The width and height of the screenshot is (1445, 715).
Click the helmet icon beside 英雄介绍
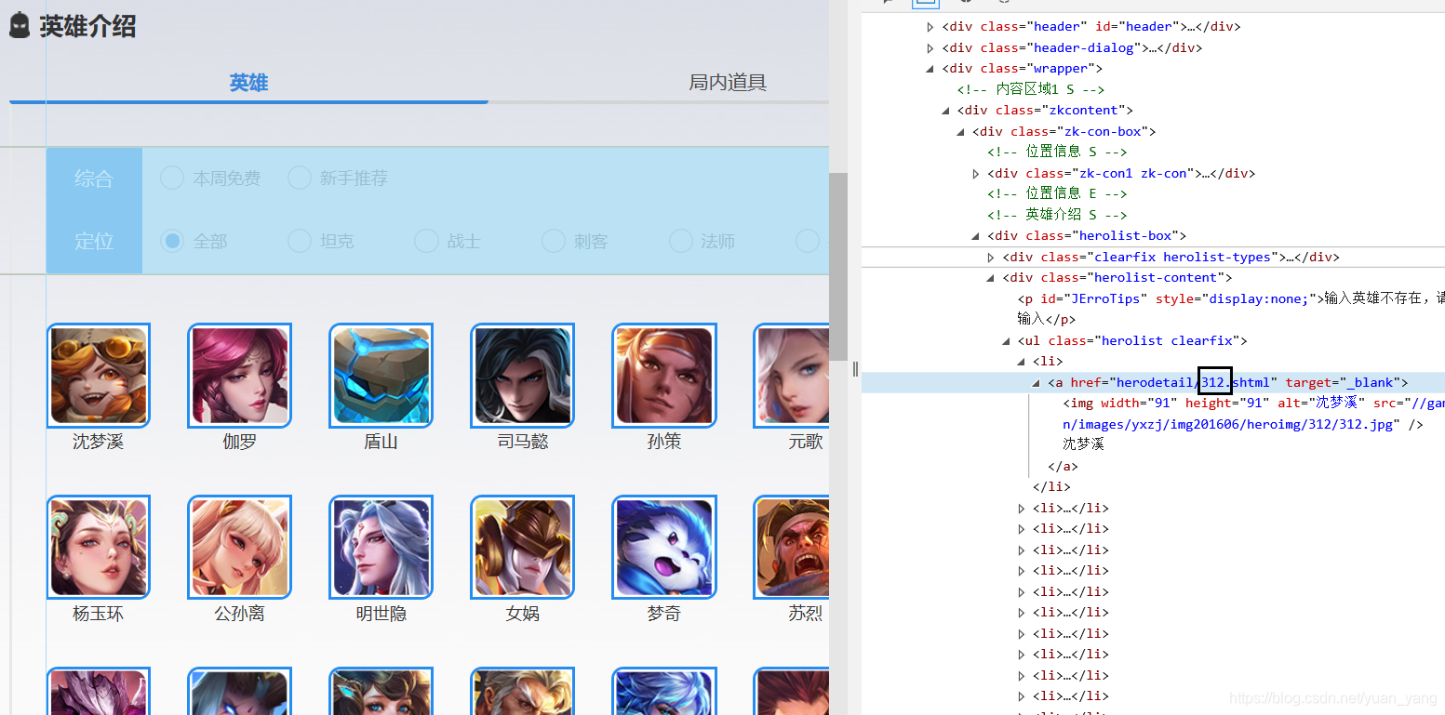[x=19, y=26]
